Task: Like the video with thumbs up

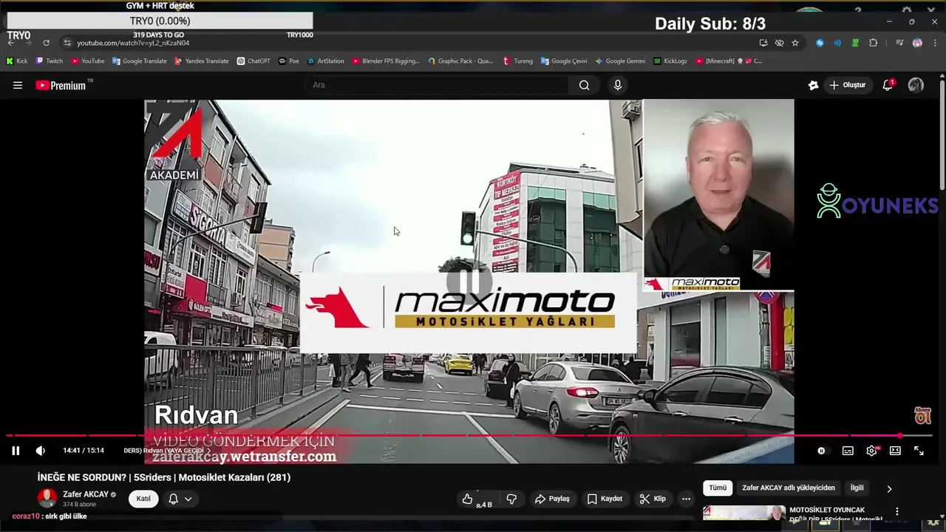Action: point(477,499)
